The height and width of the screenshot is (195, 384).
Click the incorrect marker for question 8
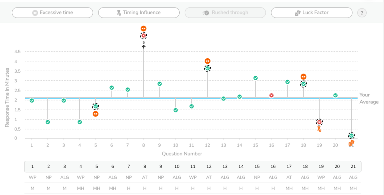tap(143, 36)
